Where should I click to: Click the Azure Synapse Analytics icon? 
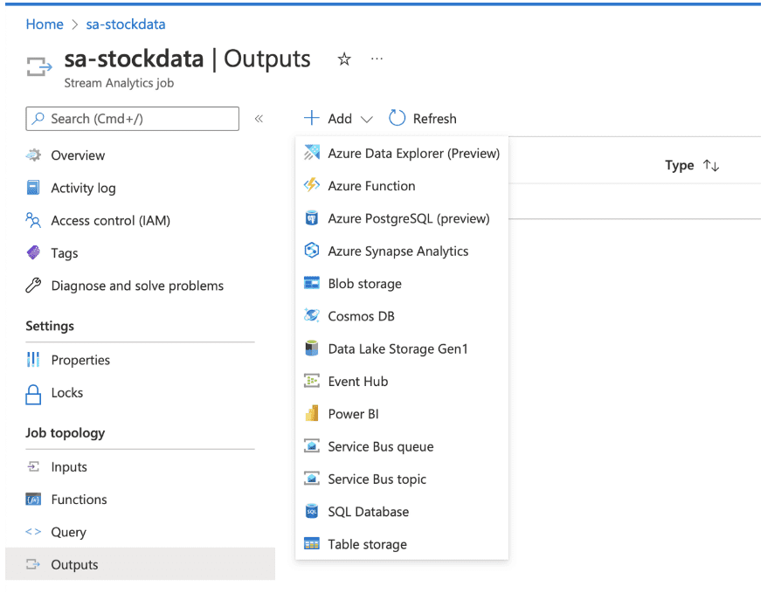[x=312, y=251]
